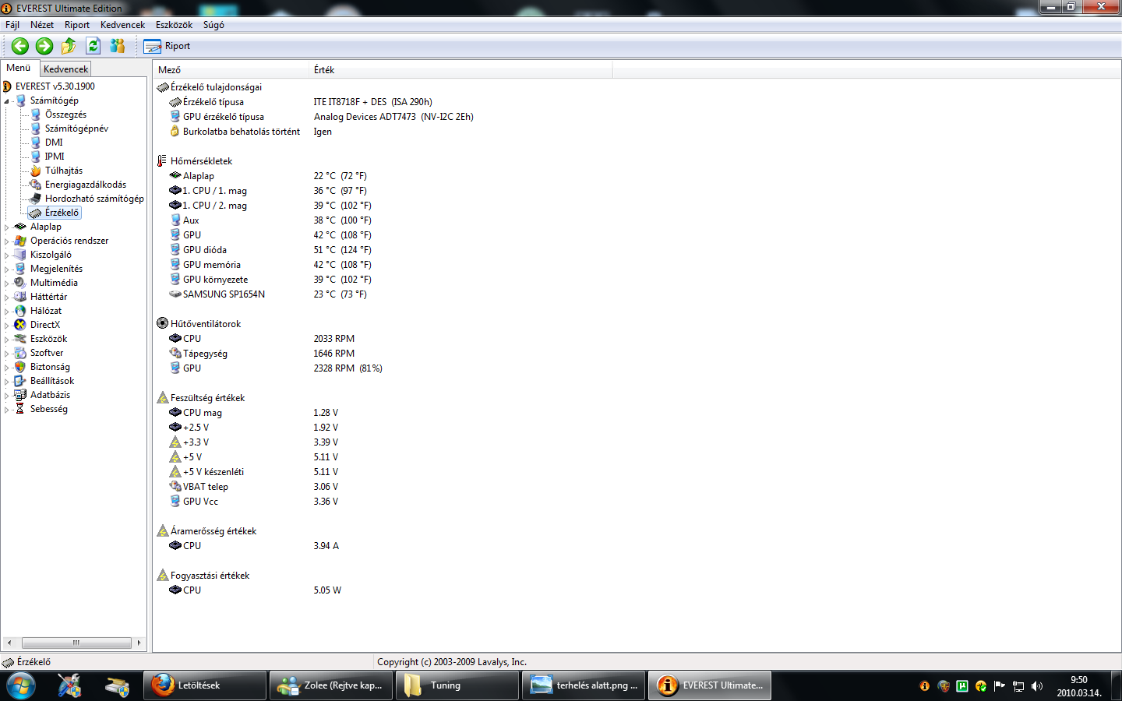Open the Windows Start menu

21,686
